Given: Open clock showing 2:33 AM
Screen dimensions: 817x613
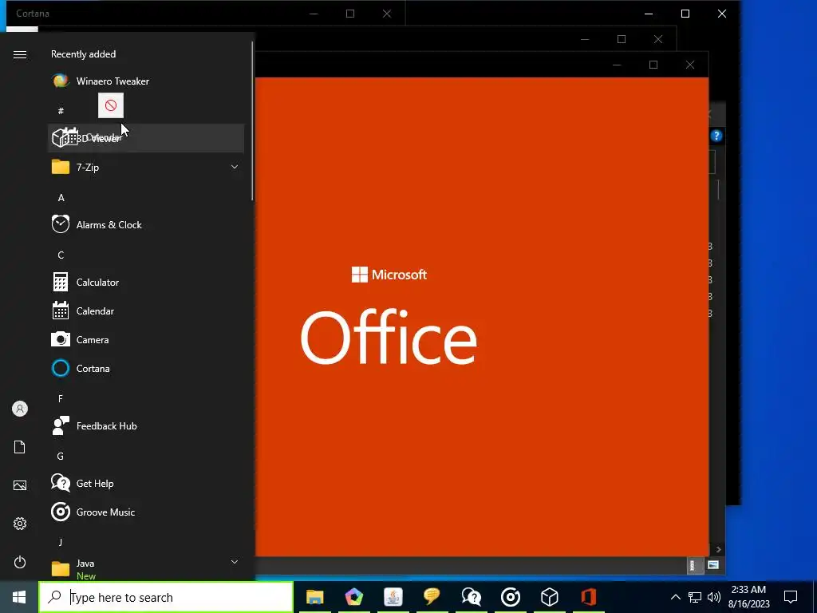Looking at the screenshot, I should click(748, 597).
